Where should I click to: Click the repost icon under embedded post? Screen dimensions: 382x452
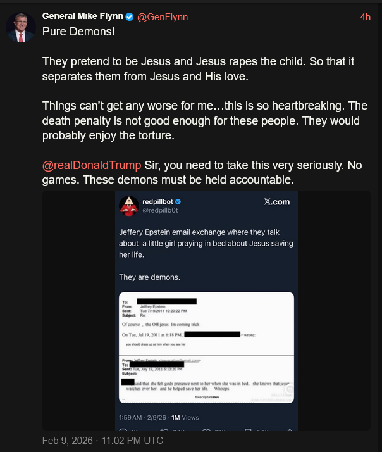(163, 430)
